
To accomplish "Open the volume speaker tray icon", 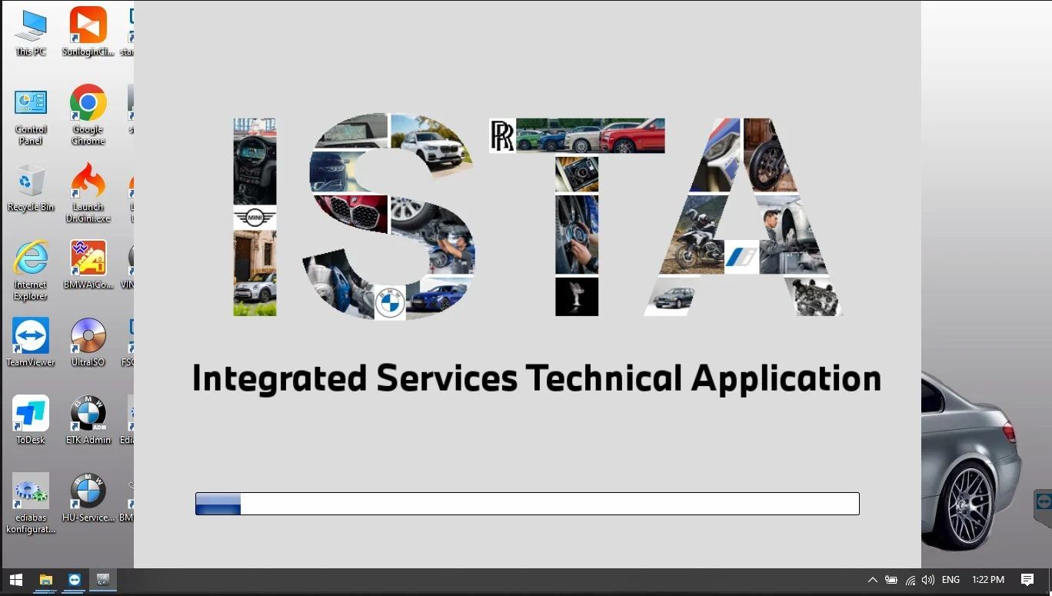I will tap(928, 580).
